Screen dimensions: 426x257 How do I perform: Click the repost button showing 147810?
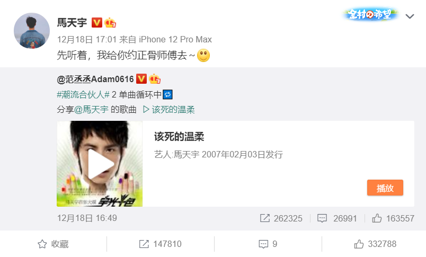click(161, 244)
